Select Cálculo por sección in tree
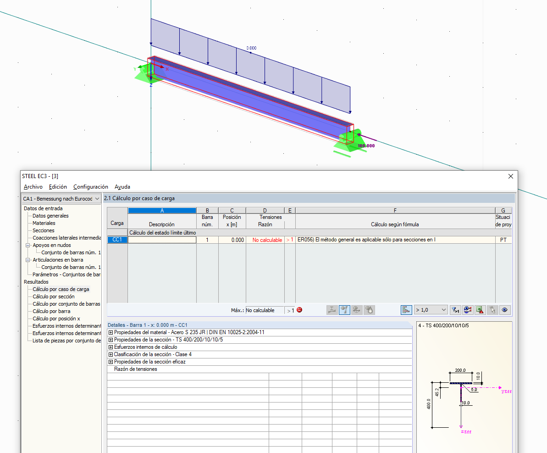Image resolution: width=547 pixels, height=453 pixels. pos(53,296)
